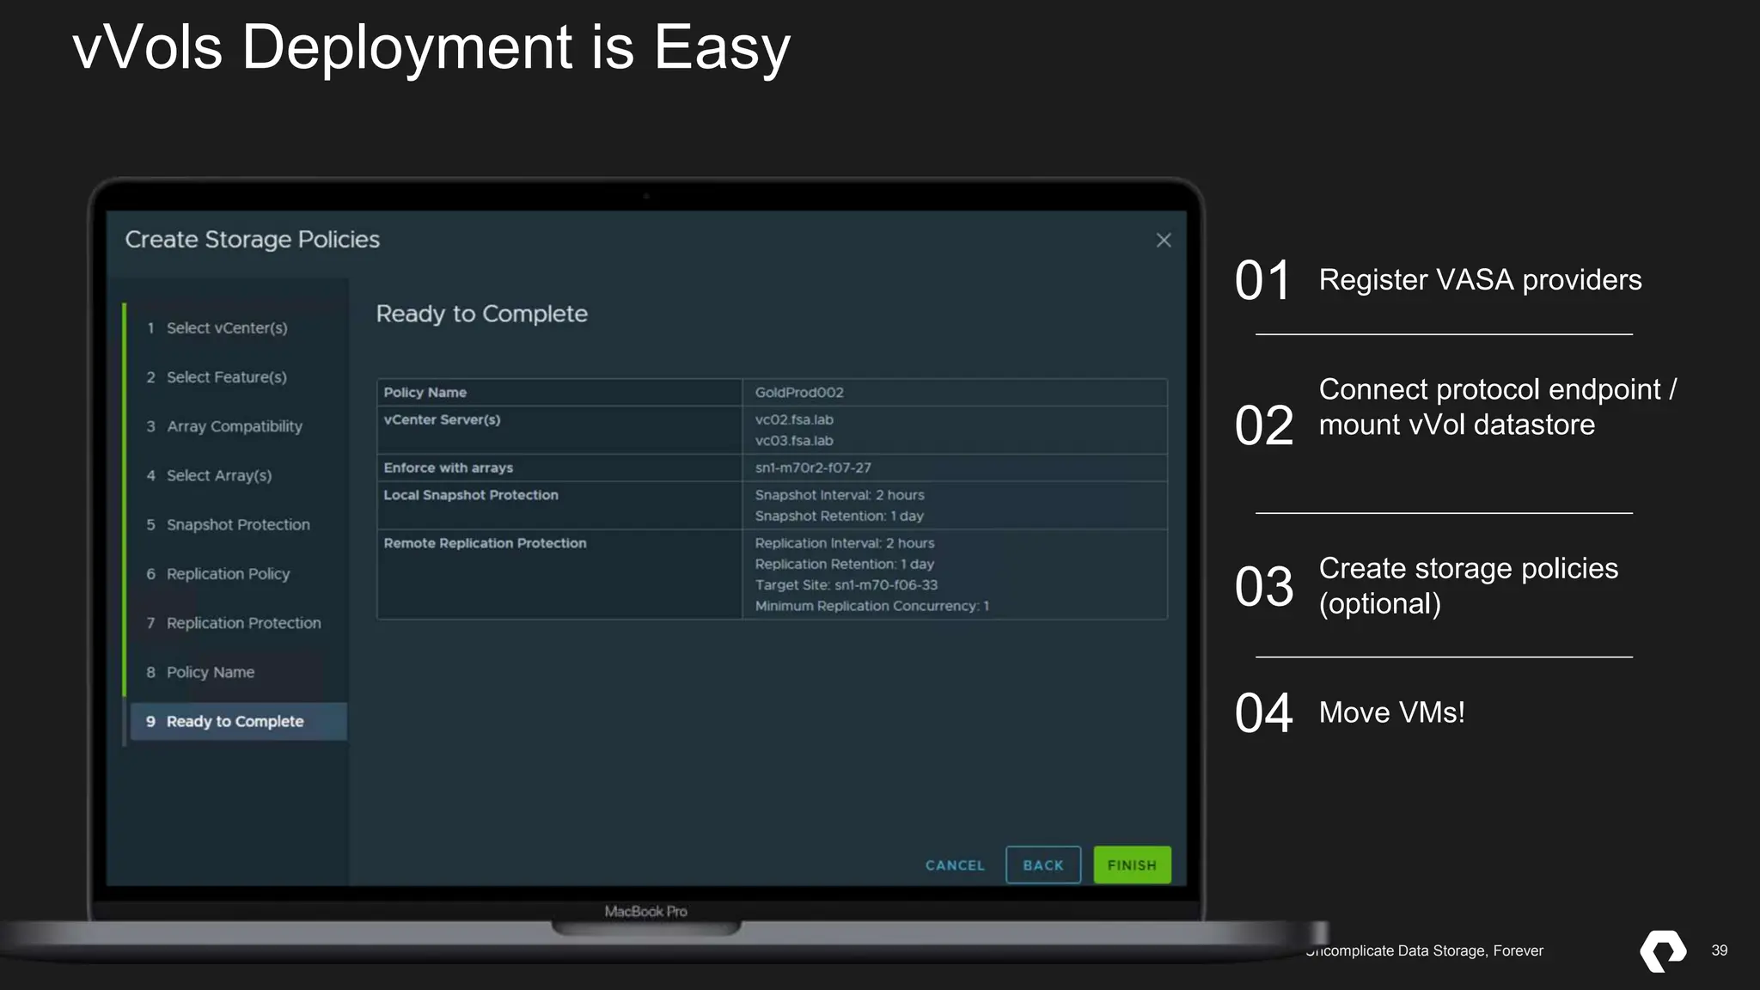
Task: Click the Pure Storage logo icon
Action: pos(1663,950)
